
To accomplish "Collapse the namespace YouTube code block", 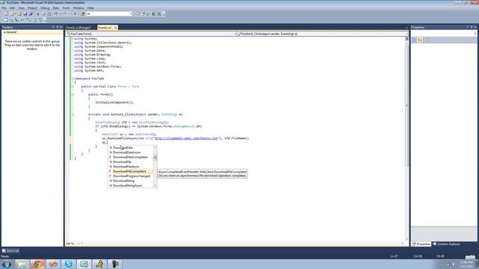I will [73, 78].
